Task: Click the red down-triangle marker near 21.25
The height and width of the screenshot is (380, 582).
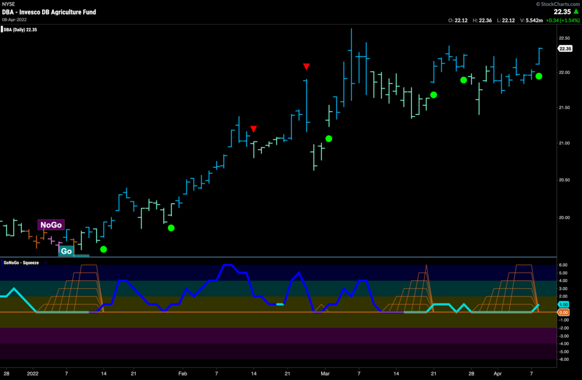Action: point(253,129)
